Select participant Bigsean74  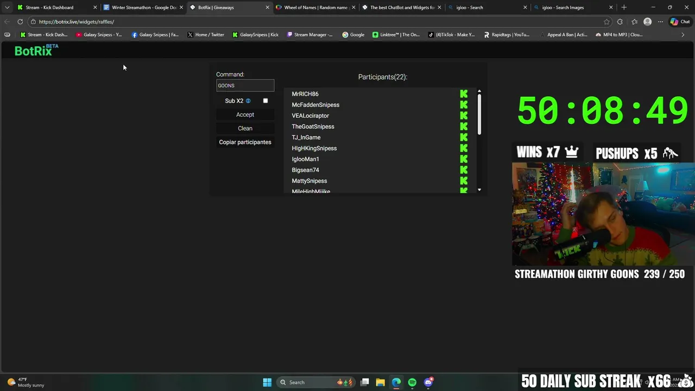pyautogui.click(x=305, y=170)
